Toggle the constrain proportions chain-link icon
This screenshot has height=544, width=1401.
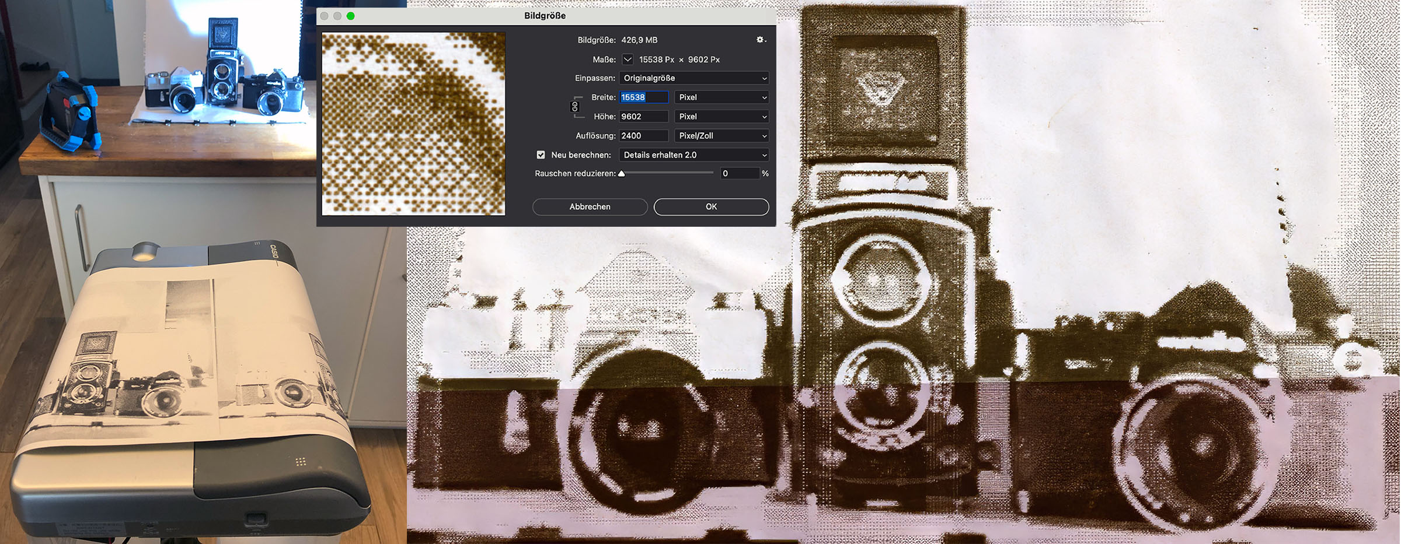coord(574,107)
